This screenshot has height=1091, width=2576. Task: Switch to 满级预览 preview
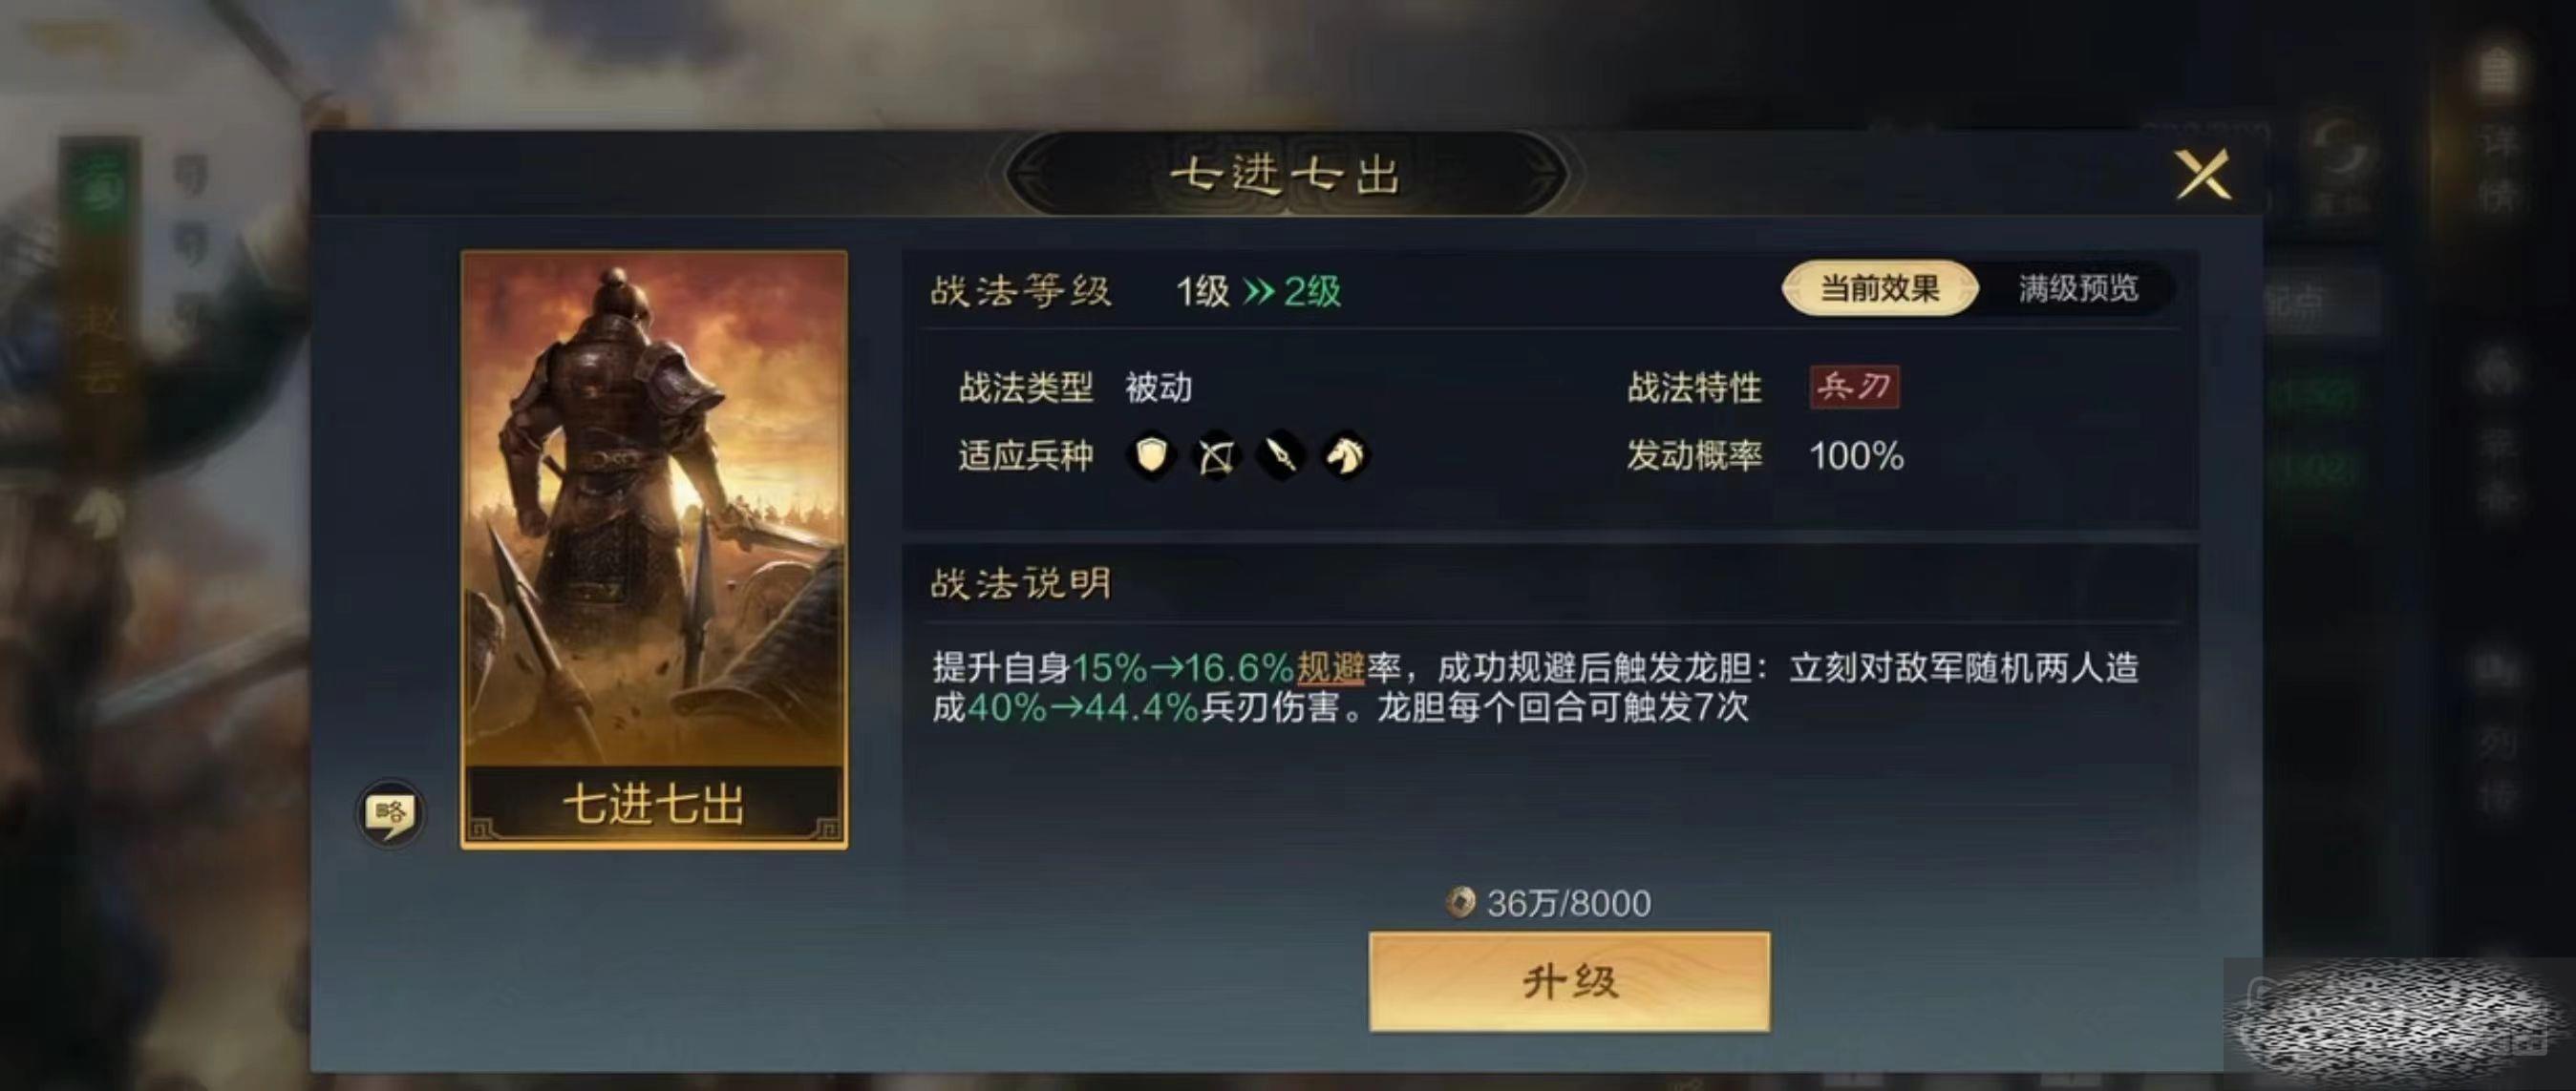click(2078, 288)
